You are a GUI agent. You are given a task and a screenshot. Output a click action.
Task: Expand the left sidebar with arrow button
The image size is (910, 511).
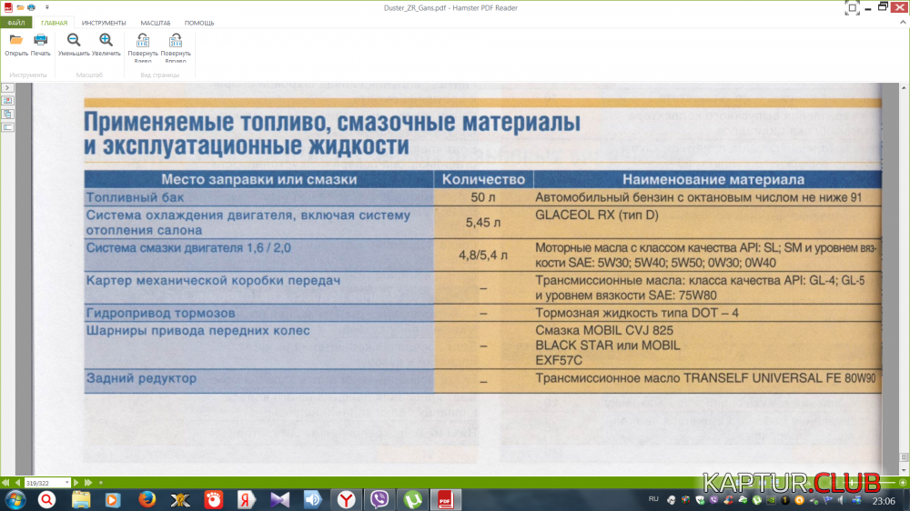(7, 86)
